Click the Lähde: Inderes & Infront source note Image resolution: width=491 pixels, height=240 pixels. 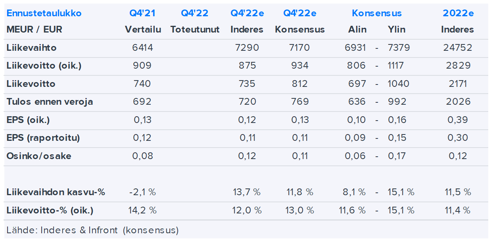[x=93, y=230]
